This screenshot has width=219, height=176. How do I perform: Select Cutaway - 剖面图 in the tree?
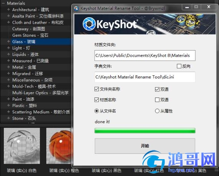tap(29, 29)
